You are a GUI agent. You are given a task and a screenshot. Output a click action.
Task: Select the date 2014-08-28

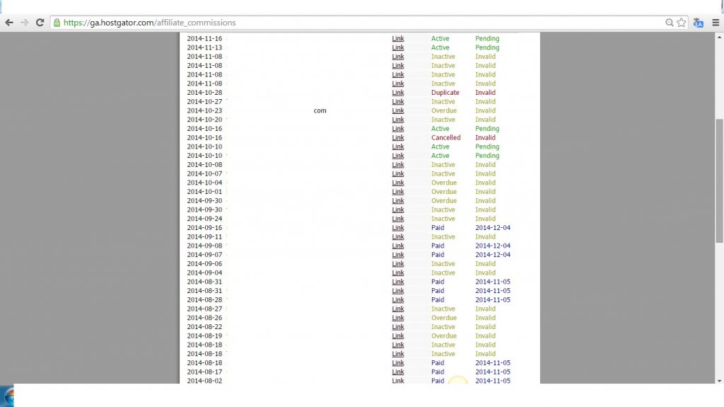click(204, 299)
